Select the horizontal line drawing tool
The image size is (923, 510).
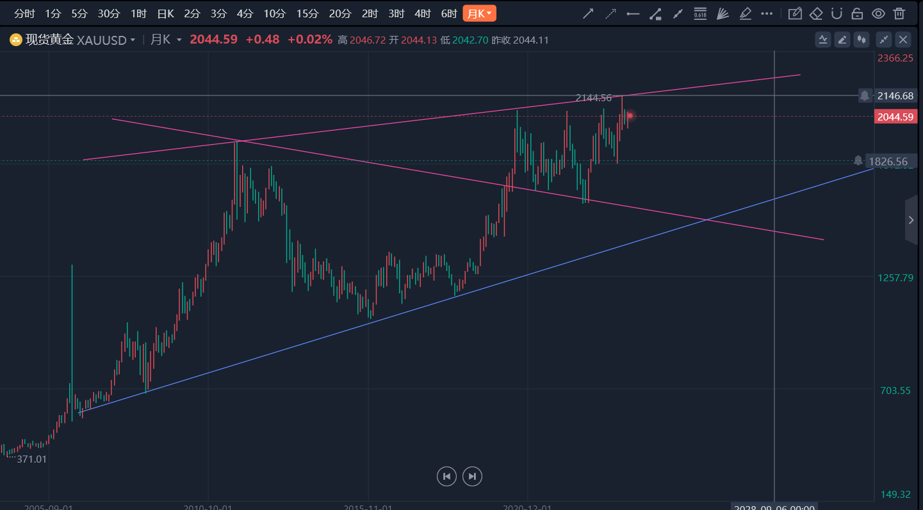pos(633,13)
